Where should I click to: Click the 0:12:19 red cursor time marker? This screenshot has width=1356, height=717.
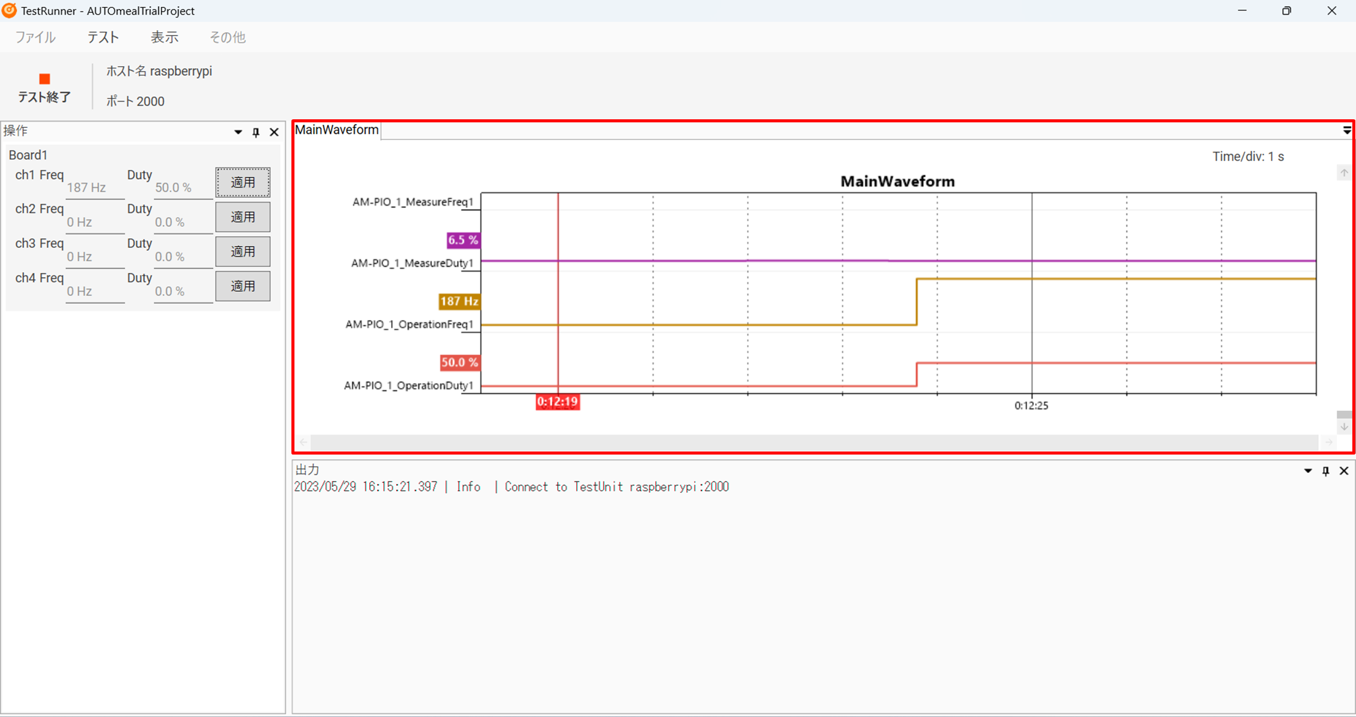(x=557, y=402)
